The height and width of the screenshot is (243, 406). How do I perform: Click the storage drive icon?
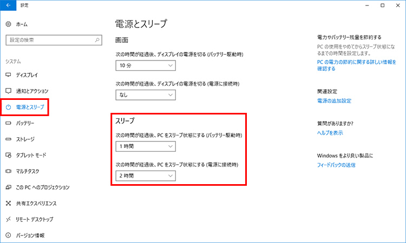coord(8,139)
